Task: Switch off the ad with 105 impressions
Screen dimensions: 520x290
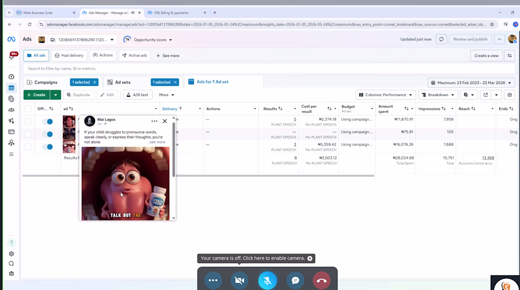Action: tap(48, 134)
